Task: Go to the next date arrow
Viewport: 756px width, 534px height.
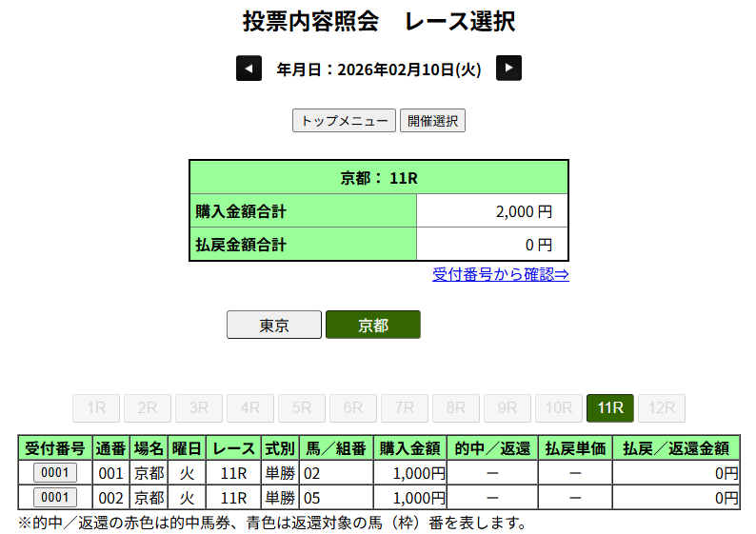Action: [x=509, y=69]
